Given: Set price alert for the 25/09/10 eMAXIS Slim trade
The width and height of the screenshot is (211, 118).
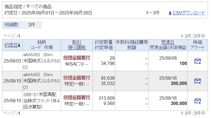Looking at the screenshot, I should pyautogui.click(x=197, y=81).
